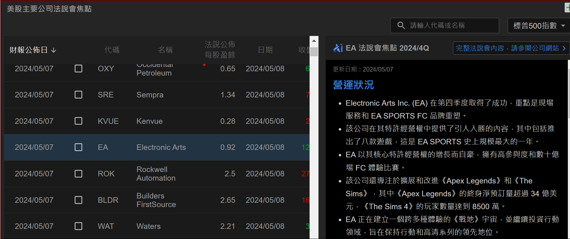Select the Builders FirstSource row
The width and height of the screenshot is (570, 239).
156,200
